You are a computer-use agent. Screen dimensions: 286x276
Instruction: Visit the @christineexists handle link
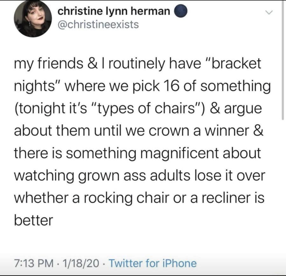pos(98,24)
